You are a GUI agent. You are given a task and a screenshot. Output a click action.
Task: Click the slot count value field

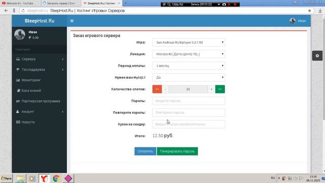(x=188, y=89)
